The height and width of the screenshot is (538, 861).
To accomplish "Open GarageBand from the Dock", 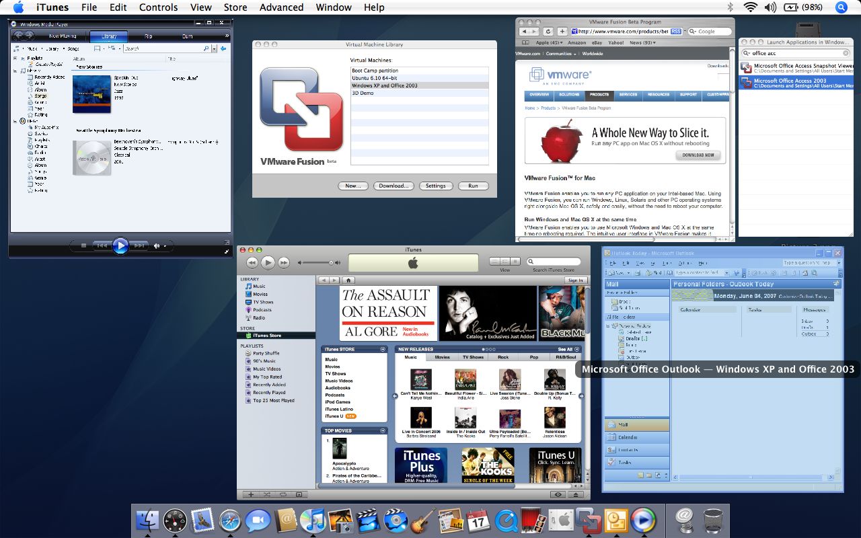I will click(423, 521).
